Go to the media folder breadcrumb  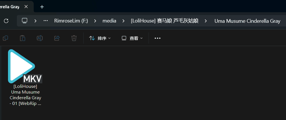109,21
